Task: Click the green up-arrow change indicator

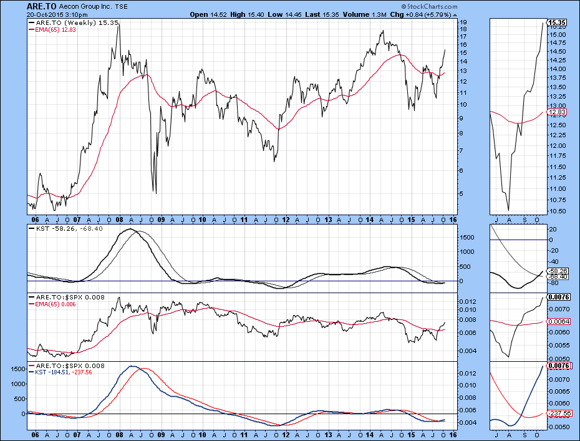Action: coord(455,15)
